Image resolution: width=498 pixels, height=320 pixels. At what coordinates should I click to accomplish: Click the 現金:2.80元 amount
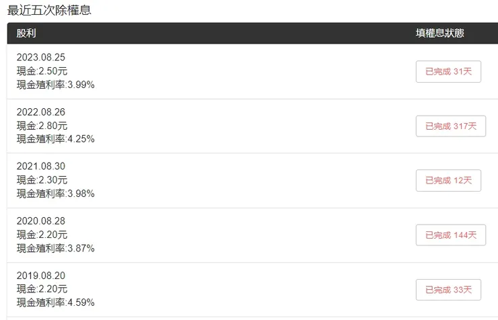coord(42,126)
